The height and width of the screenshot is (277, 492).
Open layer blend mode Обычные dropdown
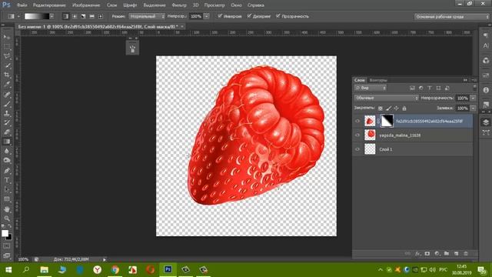pos(386,98)
